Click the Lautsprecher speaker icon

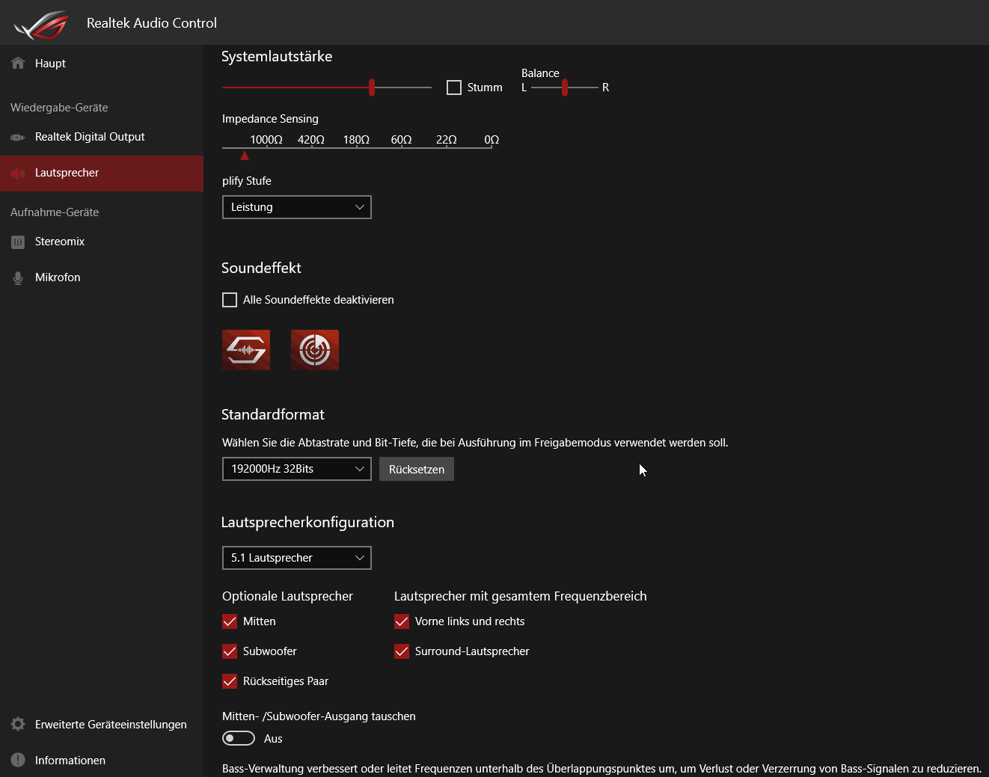(x=18, y=173)
